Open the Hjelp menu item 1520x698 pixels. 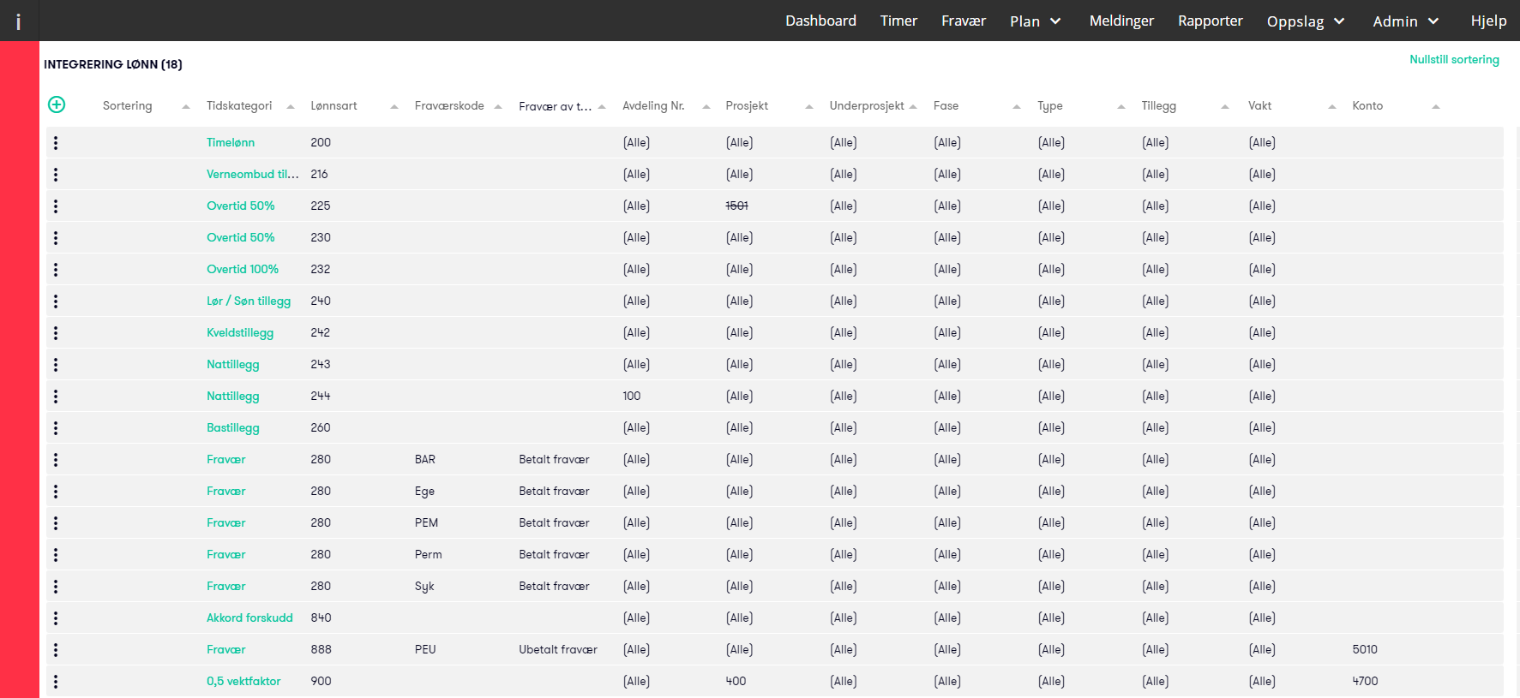[x=1488, y=21]
